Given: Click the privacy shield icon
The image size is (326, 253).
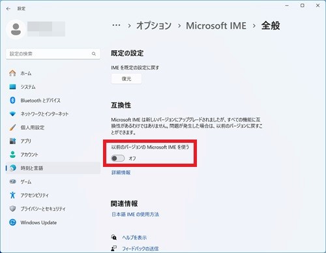Looking at the screenshot, I should coord(12,209).
